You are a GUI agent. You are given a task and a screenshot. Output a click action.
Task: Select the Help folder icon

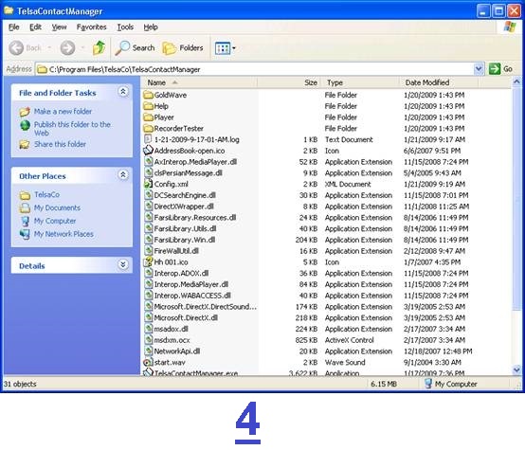tap(148, 106)
